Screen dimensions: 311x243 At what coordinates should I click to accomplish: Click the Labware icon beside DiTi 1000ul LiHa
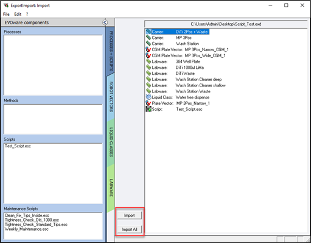(x=149, y=68)
